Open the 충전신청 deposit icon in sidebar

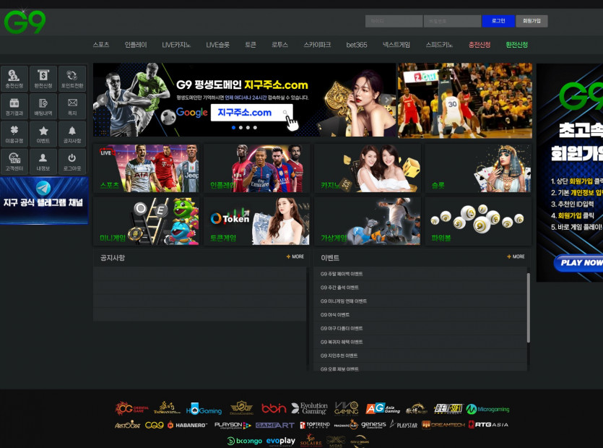pyautogui.click(x=14, y=78)
